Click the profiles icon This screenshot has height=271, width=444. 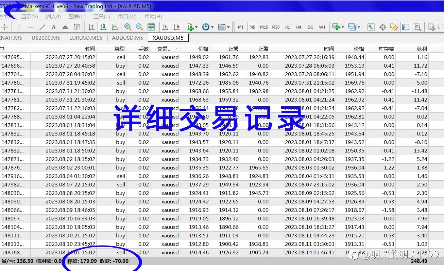(x=352, y=27)
